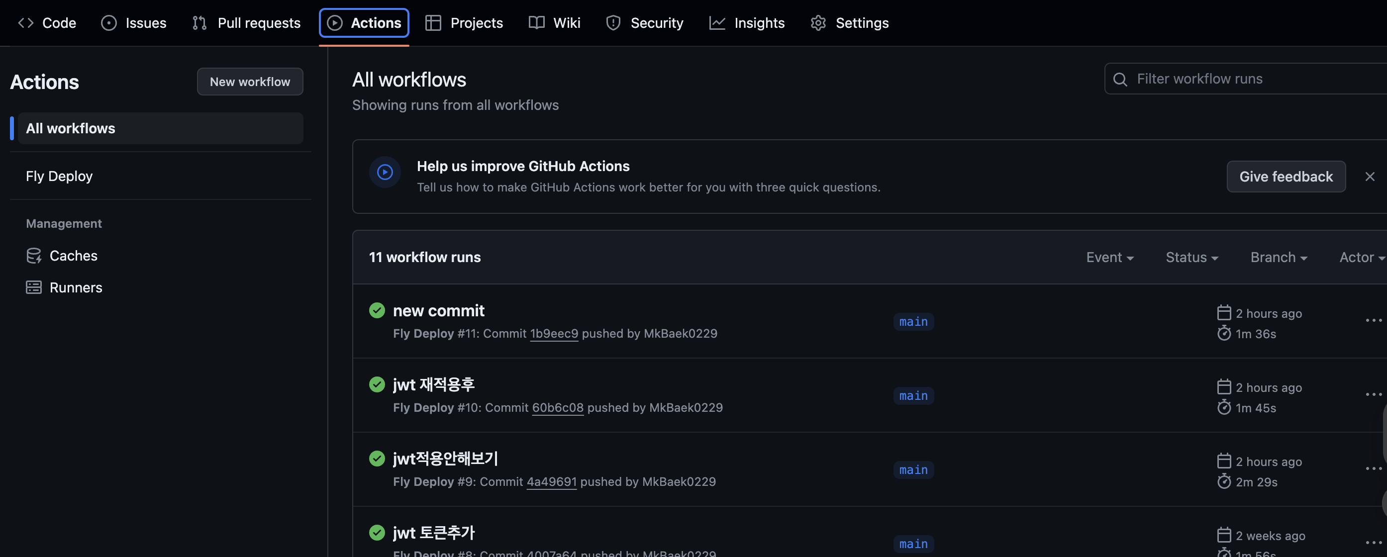
Task: Click the Runners server icon
Action: [34, 287]
